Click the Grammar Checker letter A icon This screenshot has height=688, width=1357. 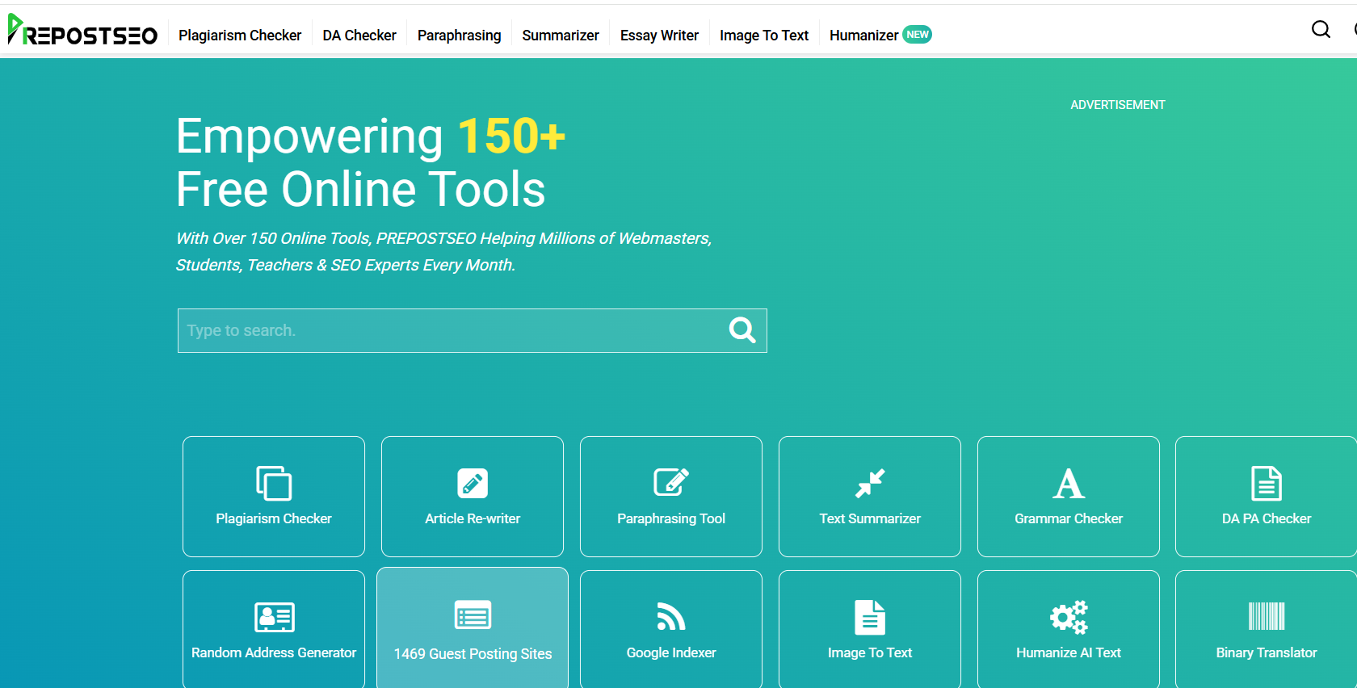1069,483
